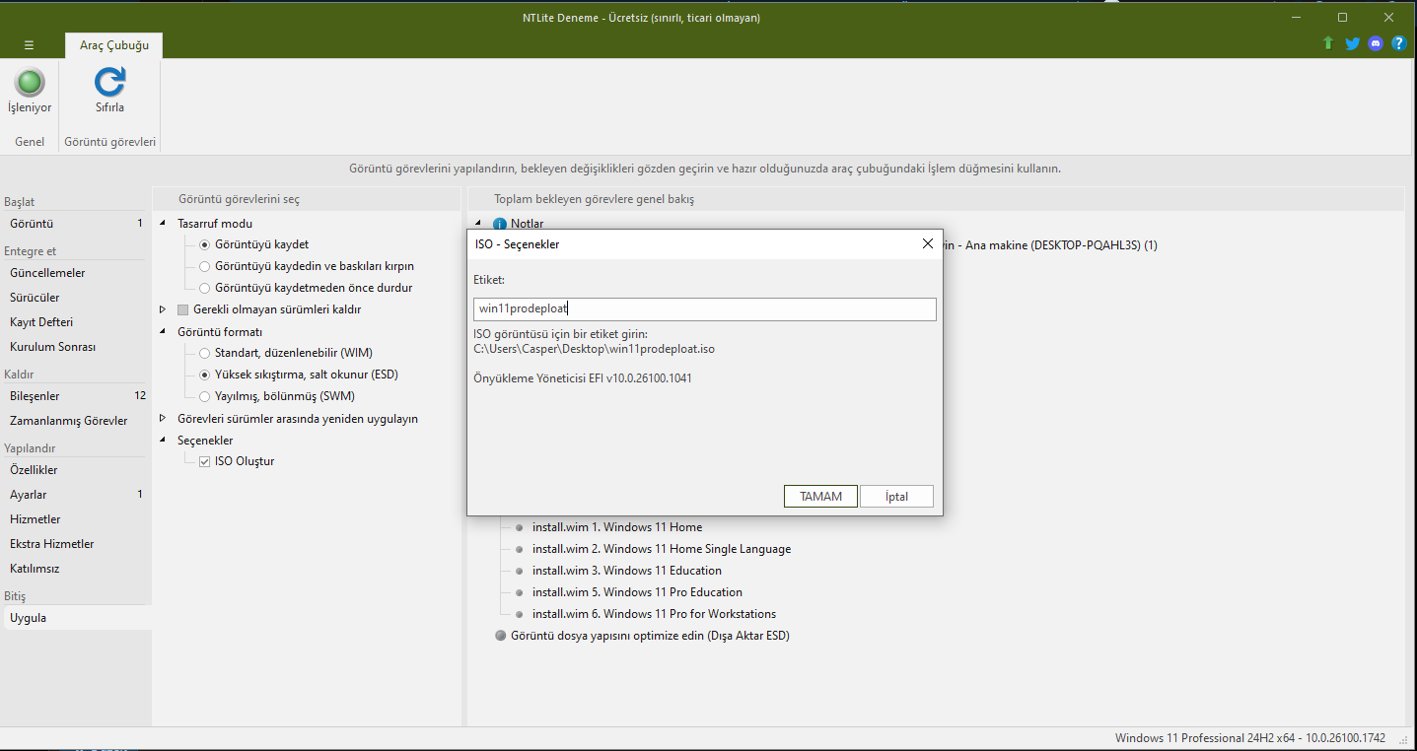Select Uygula in the sidebar
The image size is (1417, 751).
pyautogui.click(x=76, y=618)
